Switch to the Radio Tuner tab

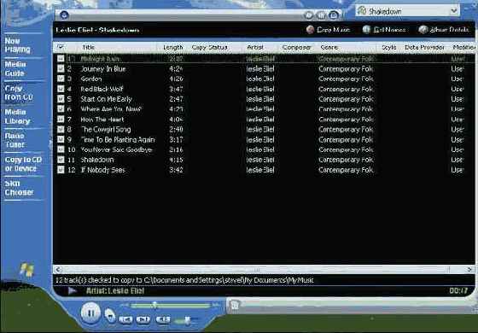pos(15,140)
